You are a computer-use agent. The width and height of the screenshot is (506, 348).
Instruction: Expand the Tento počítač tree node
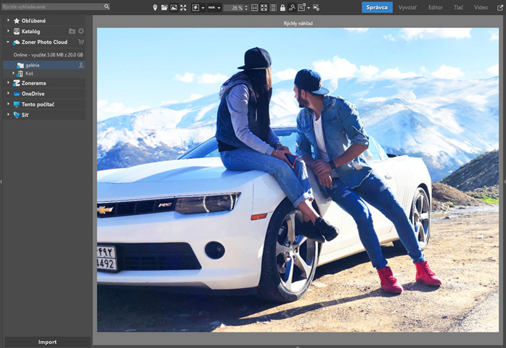8,104
